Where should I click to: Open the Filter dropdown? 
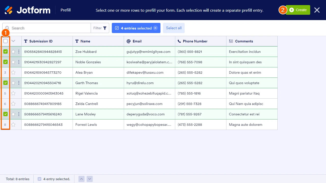[100, 28]
